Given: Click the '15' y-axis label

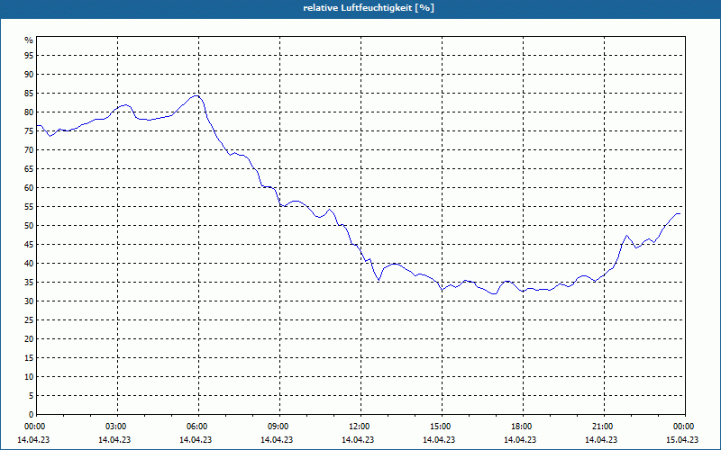Looking at the screenshot, I should [x=29, y=357].
